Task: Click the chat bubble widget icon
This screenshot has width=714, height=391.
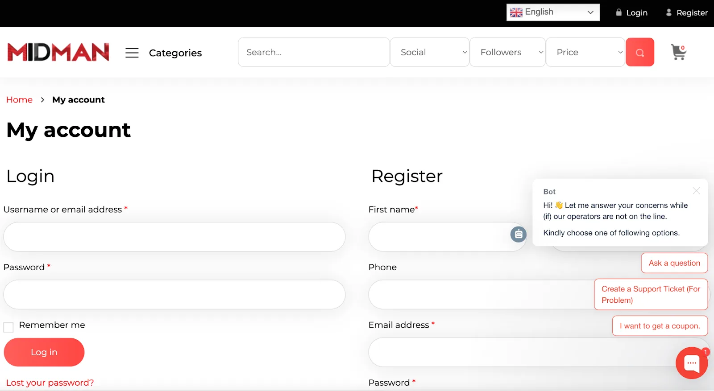Action: (691, 363)
